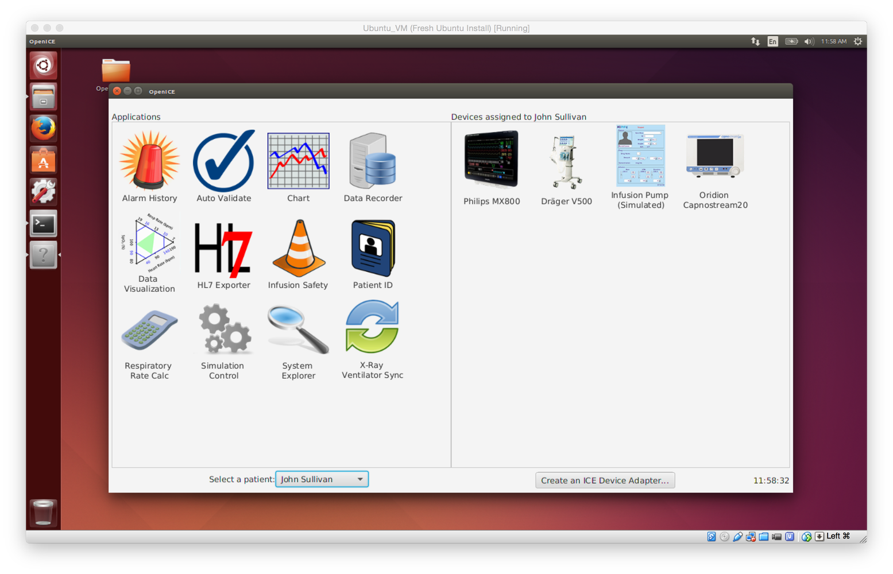This screenshot has width=893, height=574.
Task: Click the 11:58:32 time in OpenICE
Action: click(x=771, y=480)
